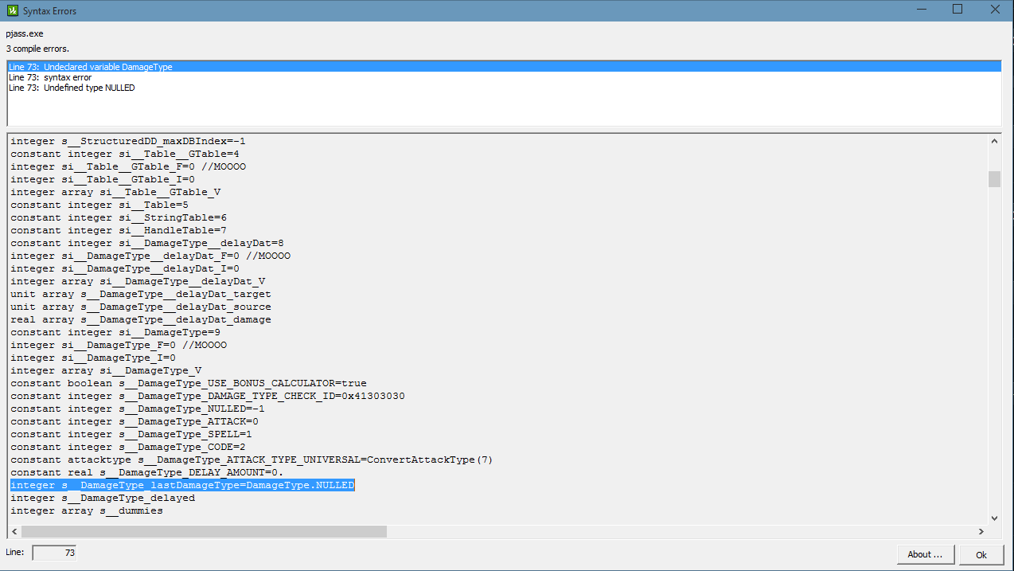Click line 'unit array s__DamageType__delayDat_source'

[141, 307]
